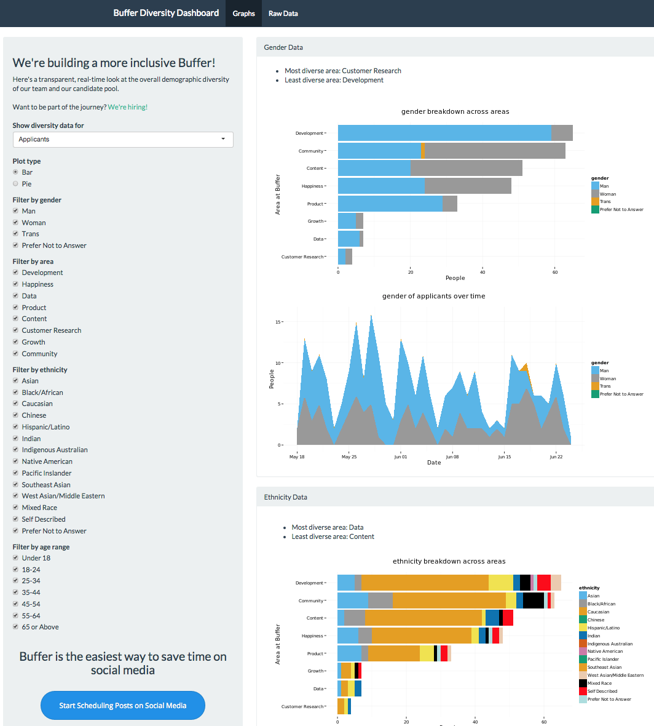Screen dimensions: 654x726
Task: Click the Ethnicity Data panel header
Action: (455, 497)
